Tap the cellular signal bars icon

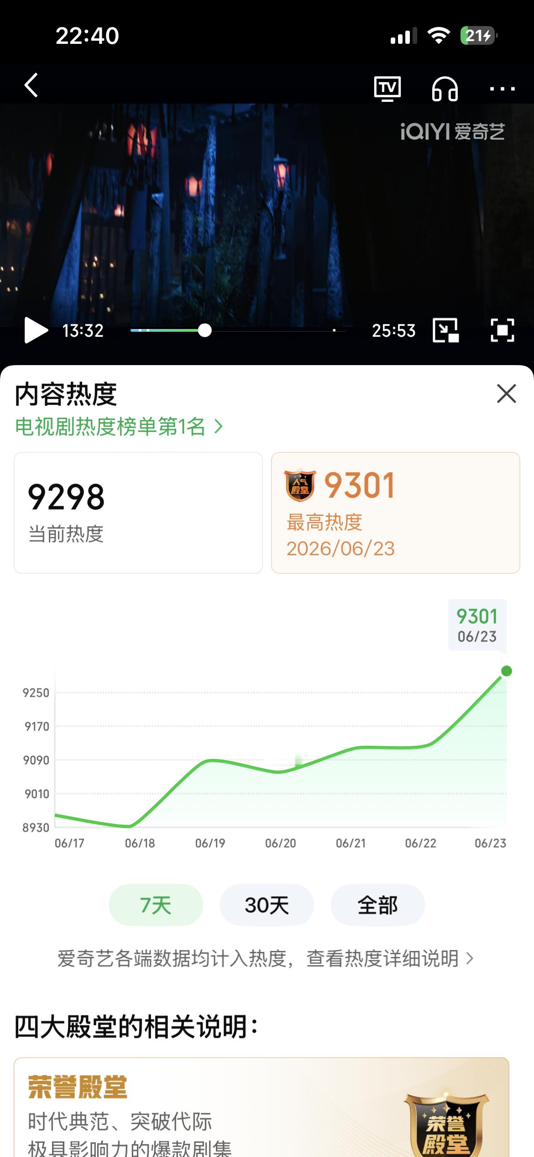(403, 36)
